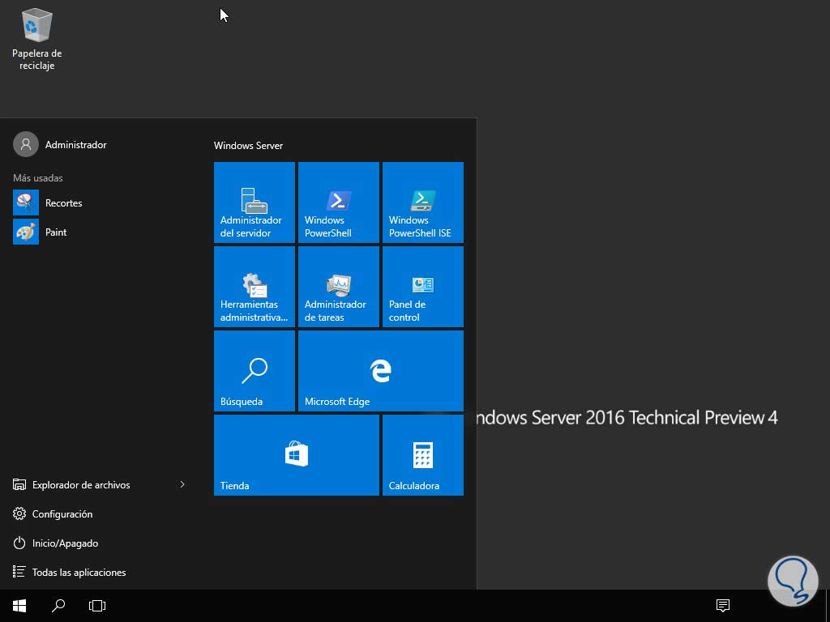Open the Administrador del servidor tile
Image resolution: width=830 pixels, height=622 pixels.
click(254, 202)
